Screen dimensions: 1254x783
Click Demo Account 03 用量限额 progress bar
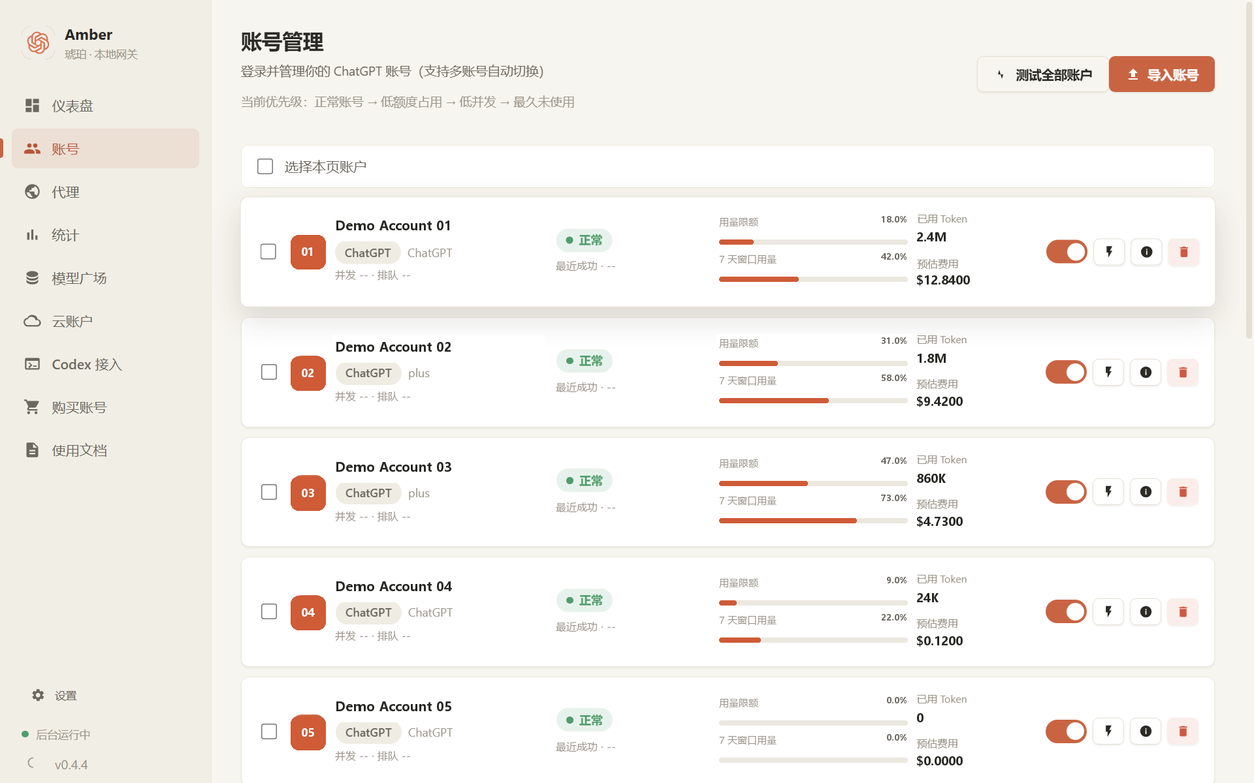813,483
